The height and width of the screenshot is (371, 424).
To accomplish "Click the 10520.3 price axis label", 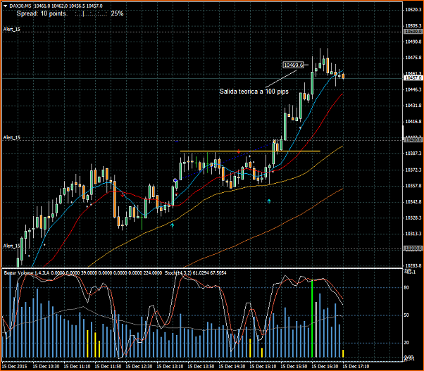I will pyautogui.click(x=413, y=10).
